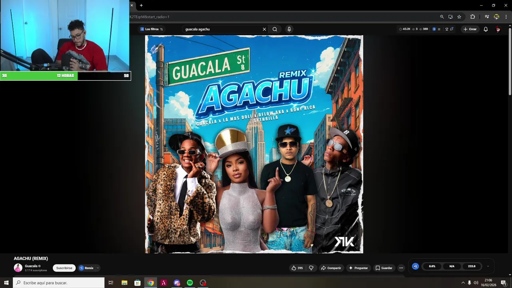
Task: Show hidden system tray icons
Action: pyautogui.click(x=463, y=283)
